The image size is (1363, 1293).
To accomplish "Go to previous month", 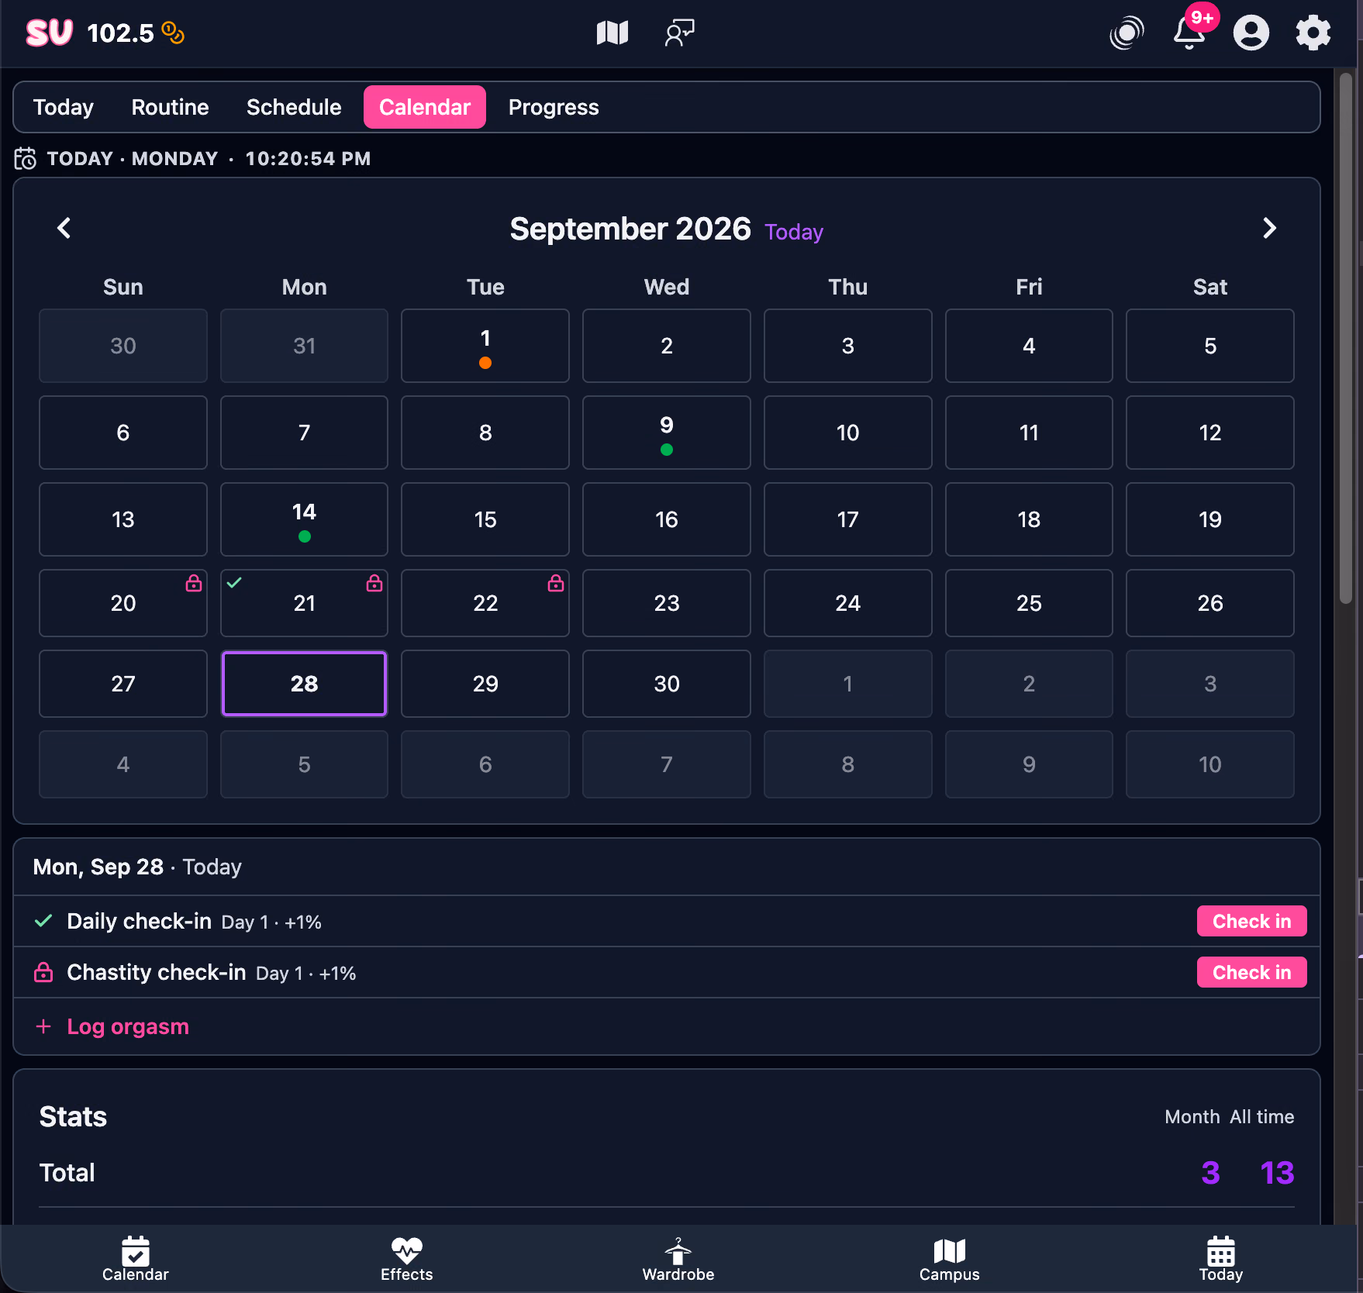I will pos(64,228).
